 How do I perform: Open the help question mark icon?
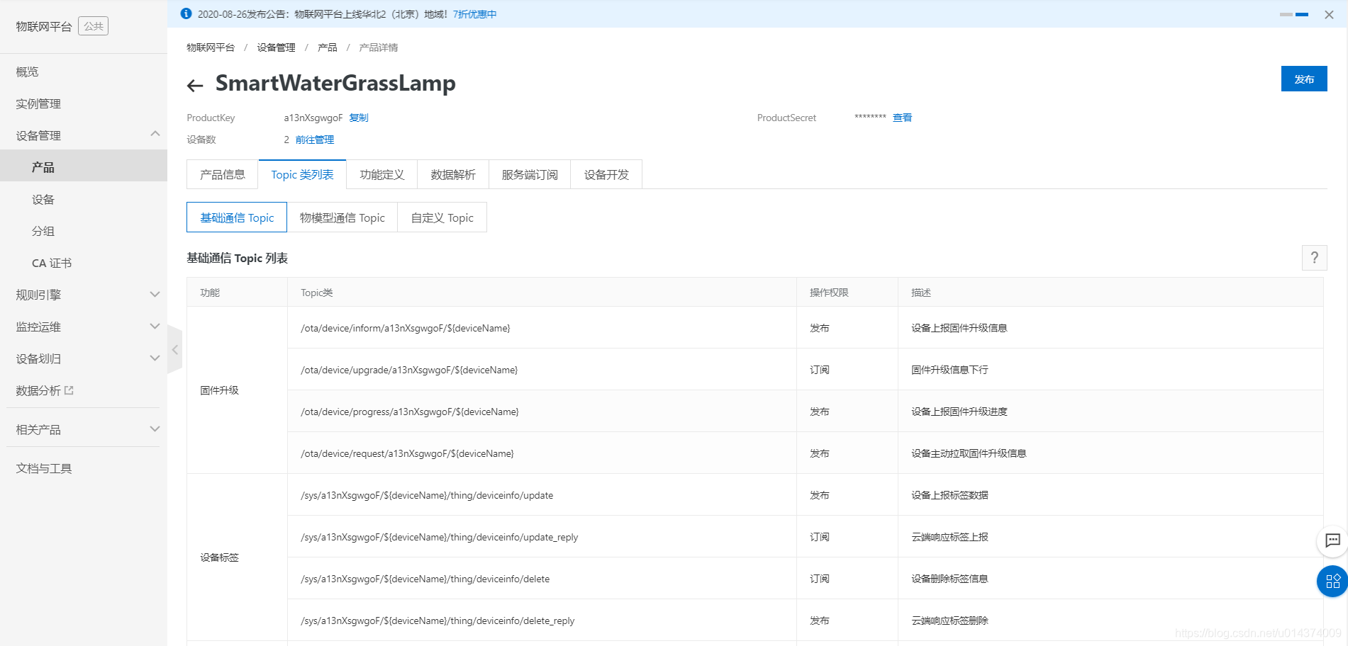pyautogui.click(x=1314, y=258)
